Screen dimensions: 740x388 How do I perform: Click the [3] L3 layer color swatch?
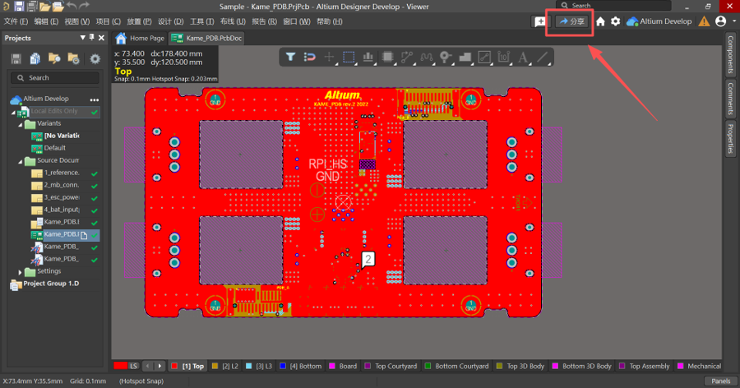coord(249,366)
